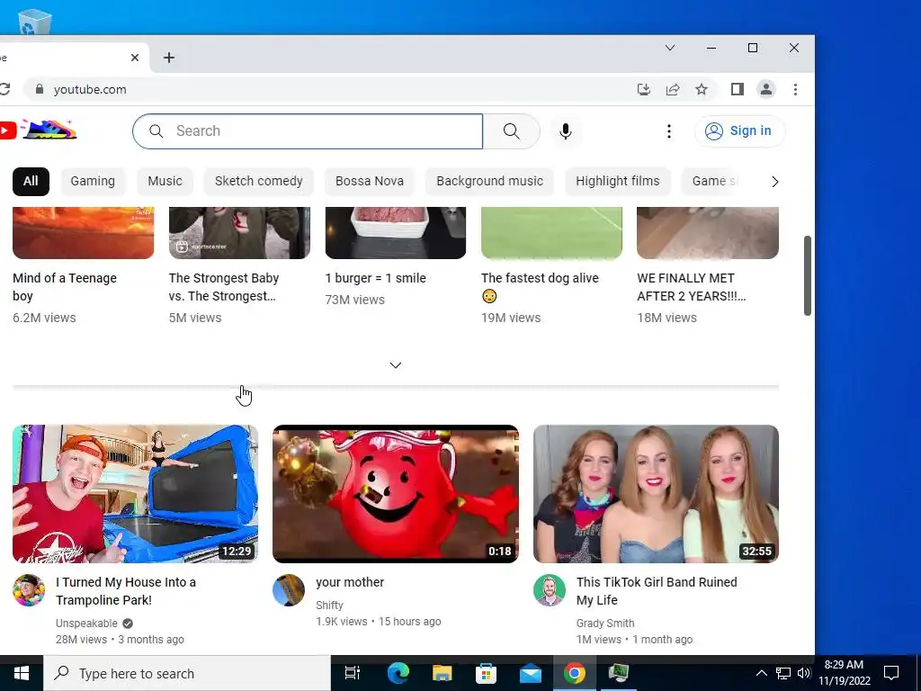921x691 pixels.
Task: Click the fastest dog short thumbnail
Action: point(551,233)
